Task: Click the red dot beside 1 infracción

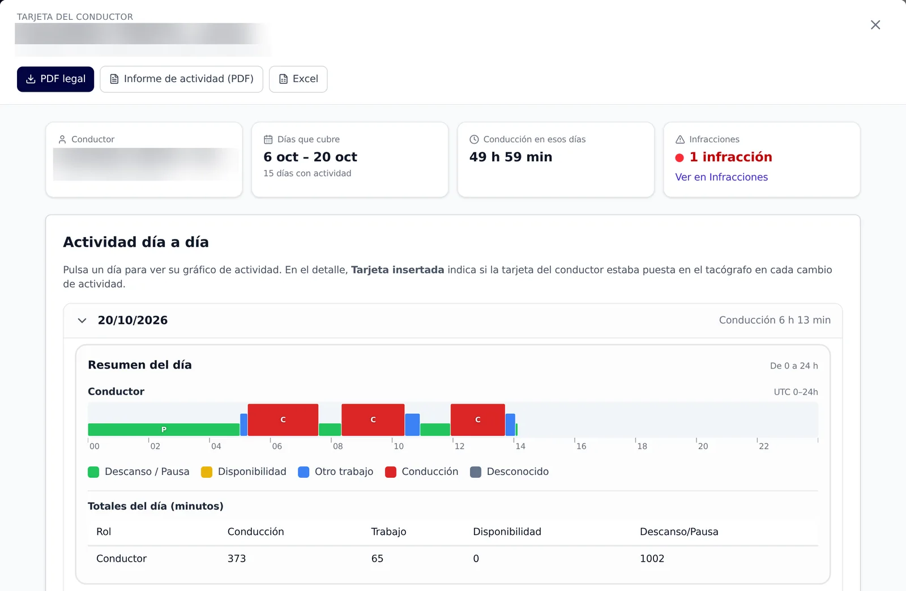Action: click(679, 158)
